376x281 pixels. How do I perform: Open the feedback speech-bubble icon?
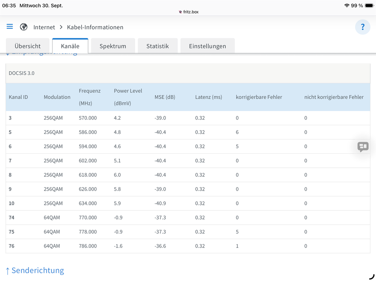pyautogui.click(x=363, y=146)
